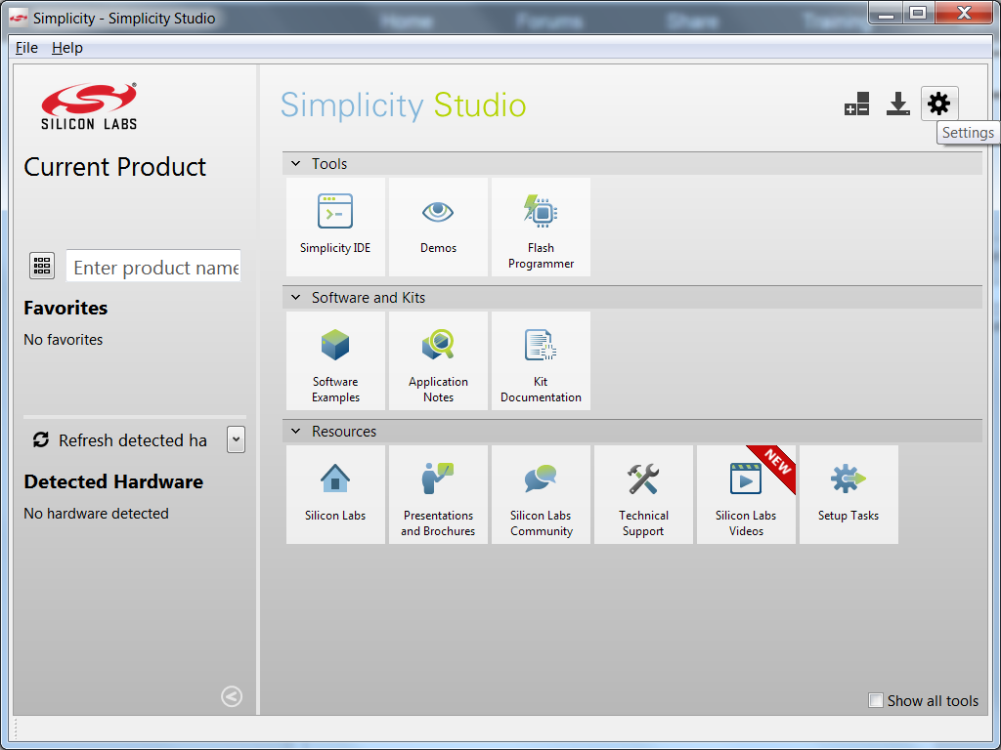Open the Demos tile
This screenshot has height=750, width=1001.
(438, 226)
